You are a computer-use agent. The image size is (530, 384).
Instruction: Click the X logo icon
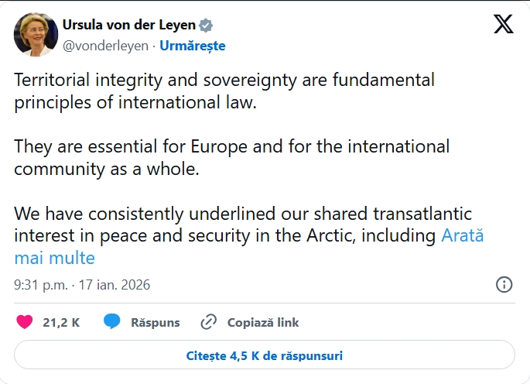coord(503,25)
